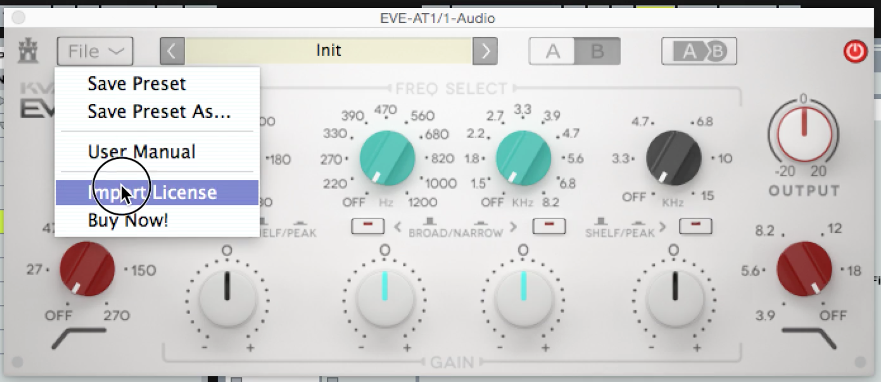
Task: Toggle the KHz band BROAD/NARROW switch
Action: tap(550, 226)
